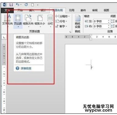The width and height of the screenshot is (117, 115).
Task: Switch to the 设计 tab
Action: [x=43, y=10]
